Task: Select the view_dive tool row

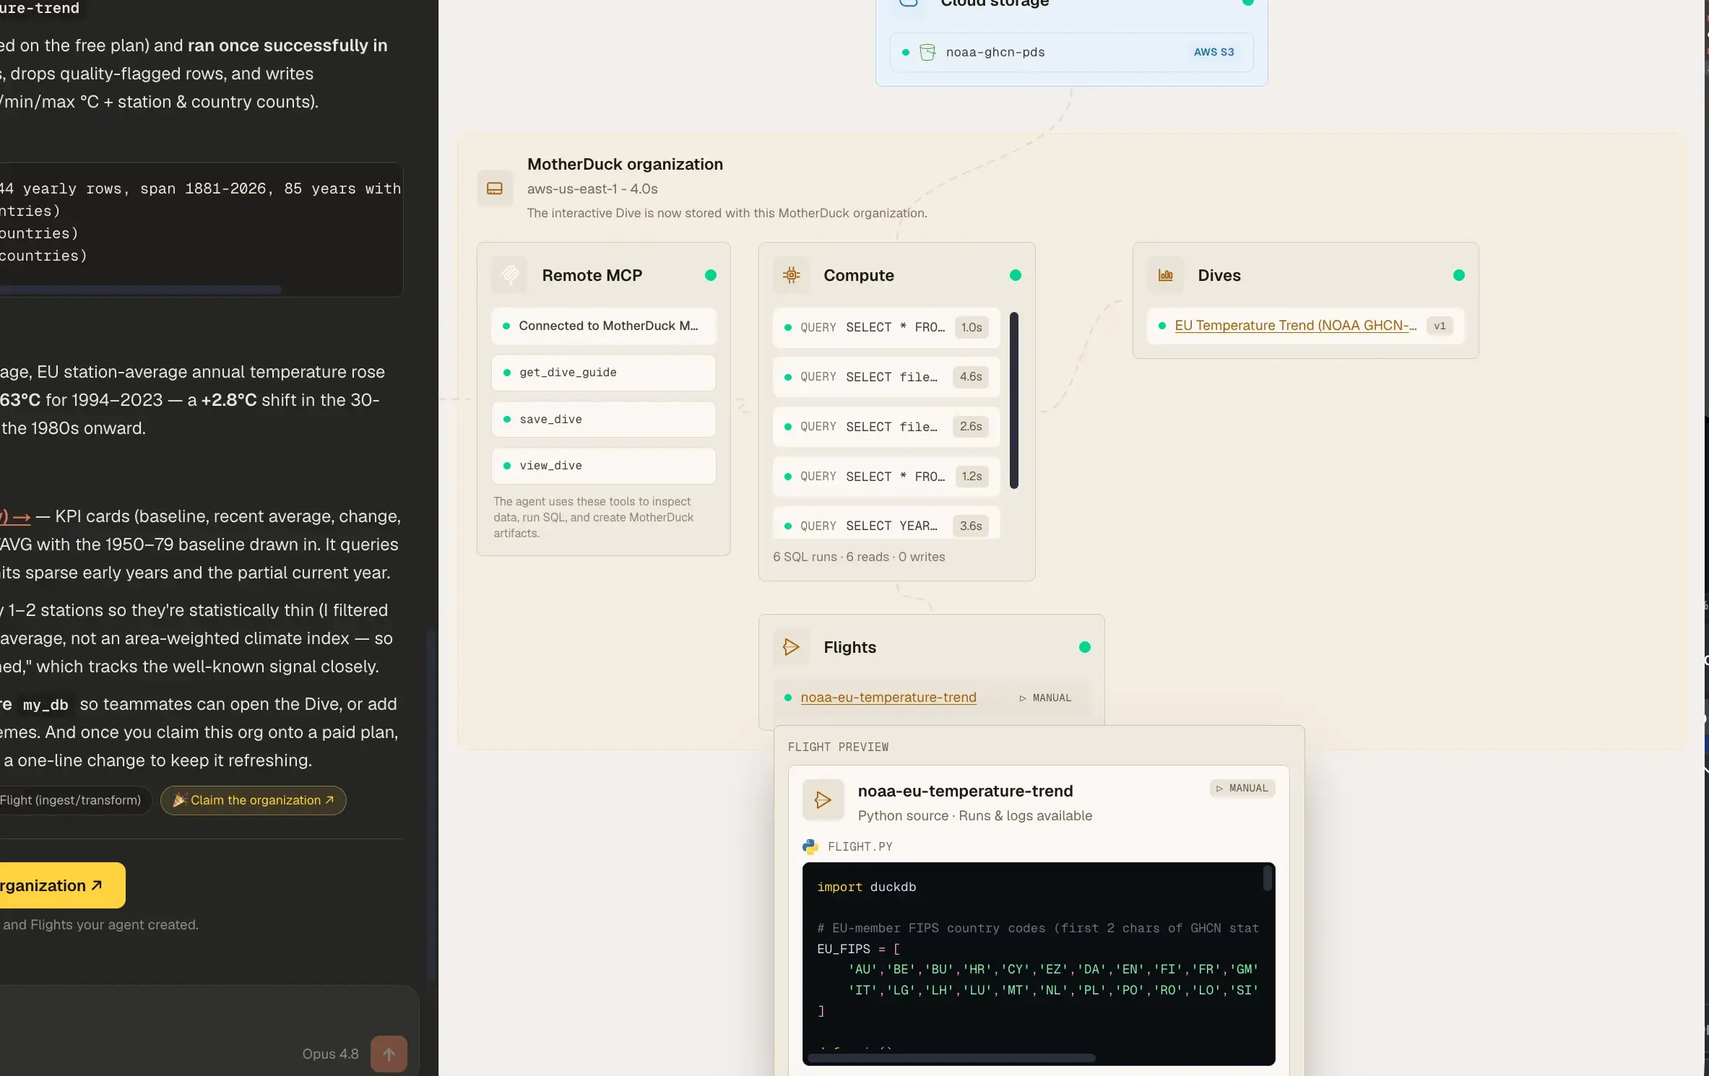Action: (604, 466)
